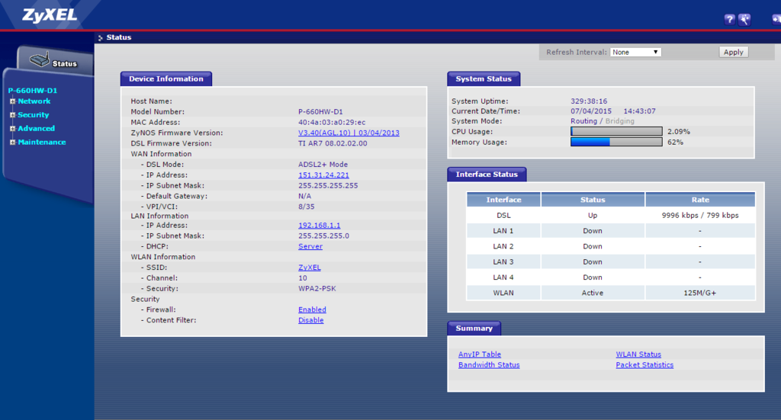This screenshot has width=781, height=420.
Task: Open the ZyXEL SSID link
Action: (309, 268)
